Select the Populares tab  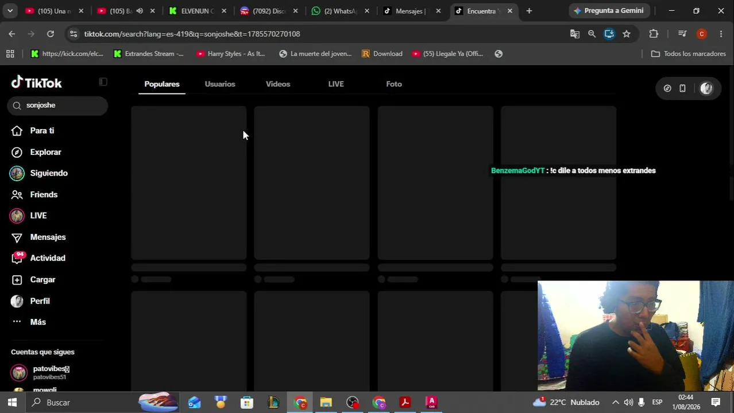coord(162,84)
